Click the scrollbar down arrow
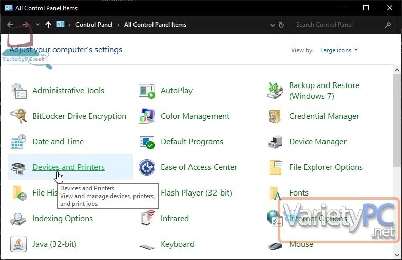Screen dimensions: 402x260 [397, 255]
